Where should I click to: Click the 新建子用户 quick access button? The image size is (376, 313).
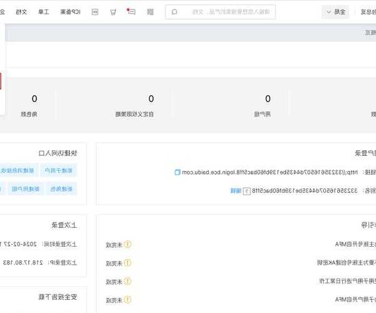(x=58, y=170)
